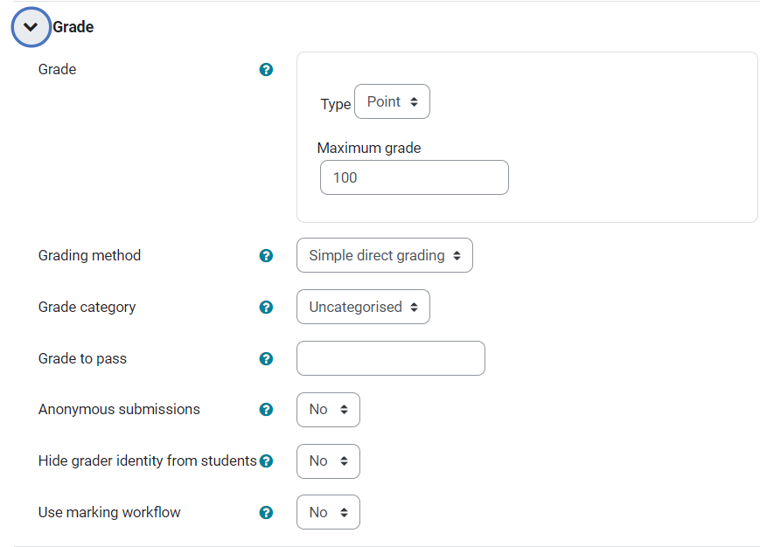
Task: Open the Use marking workflow dropdown
Action: [328, 512]
